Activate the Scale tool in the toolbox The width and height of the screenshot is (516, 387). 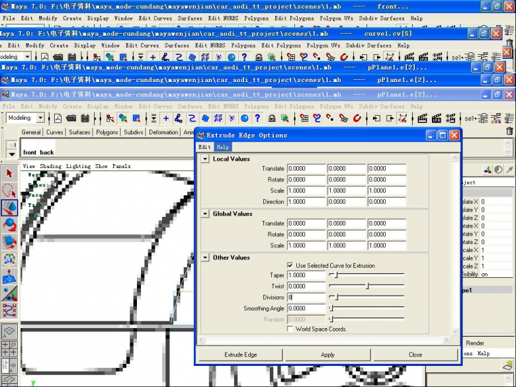click(9, 242)
